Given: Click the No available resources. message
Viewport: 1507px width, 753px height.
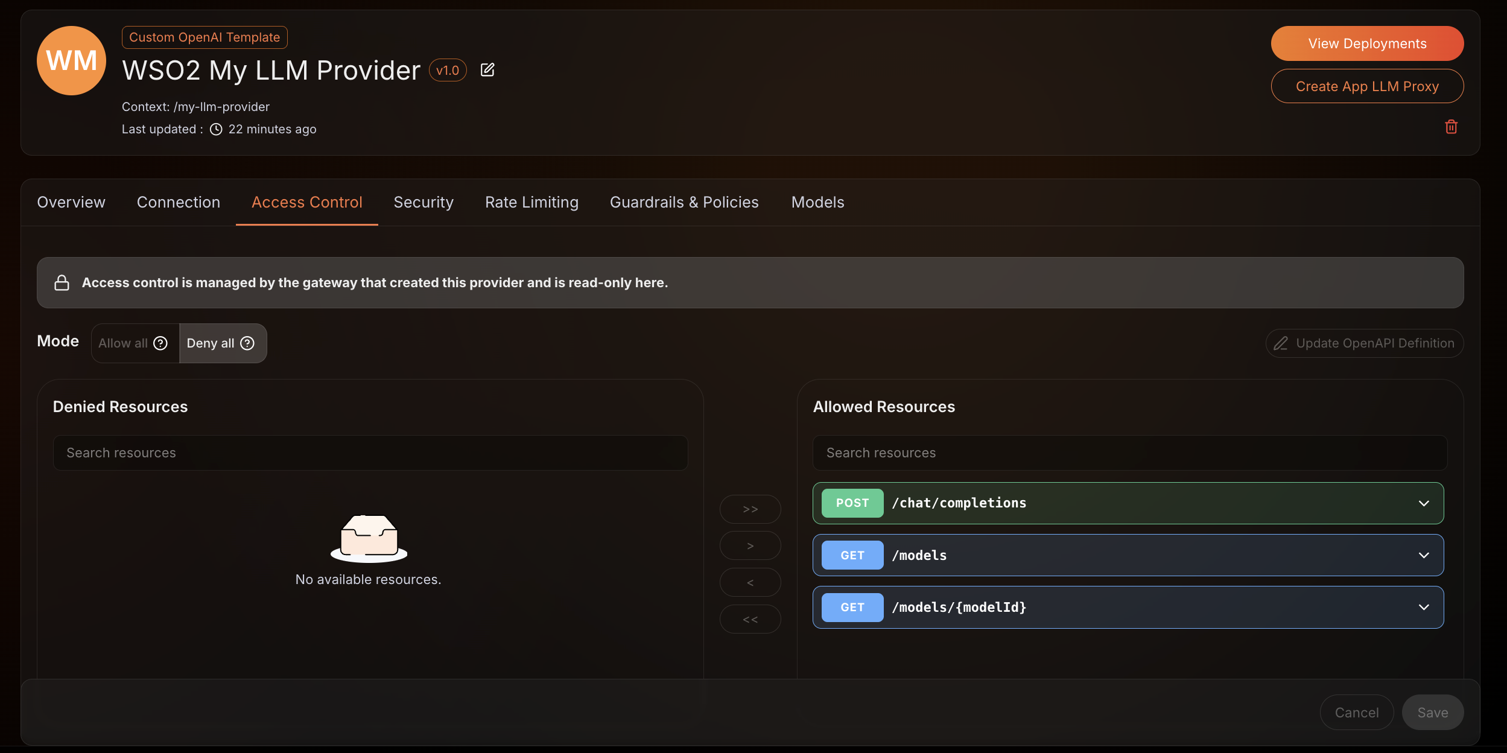Looking at the screenshot, I should [369, 580].
